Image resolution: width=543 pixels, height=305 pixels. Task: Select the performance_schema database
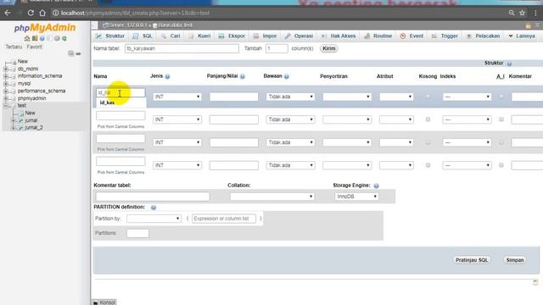pos(42,91)
